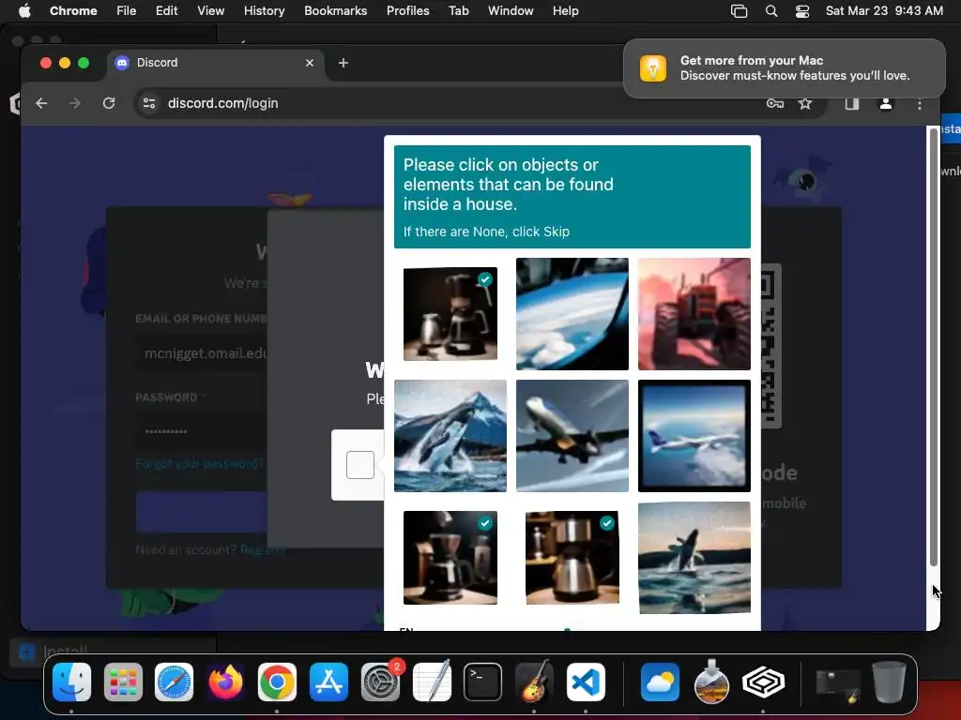
Task: Open the Weather app from the Dock
Action: click(x=660, y=682)
